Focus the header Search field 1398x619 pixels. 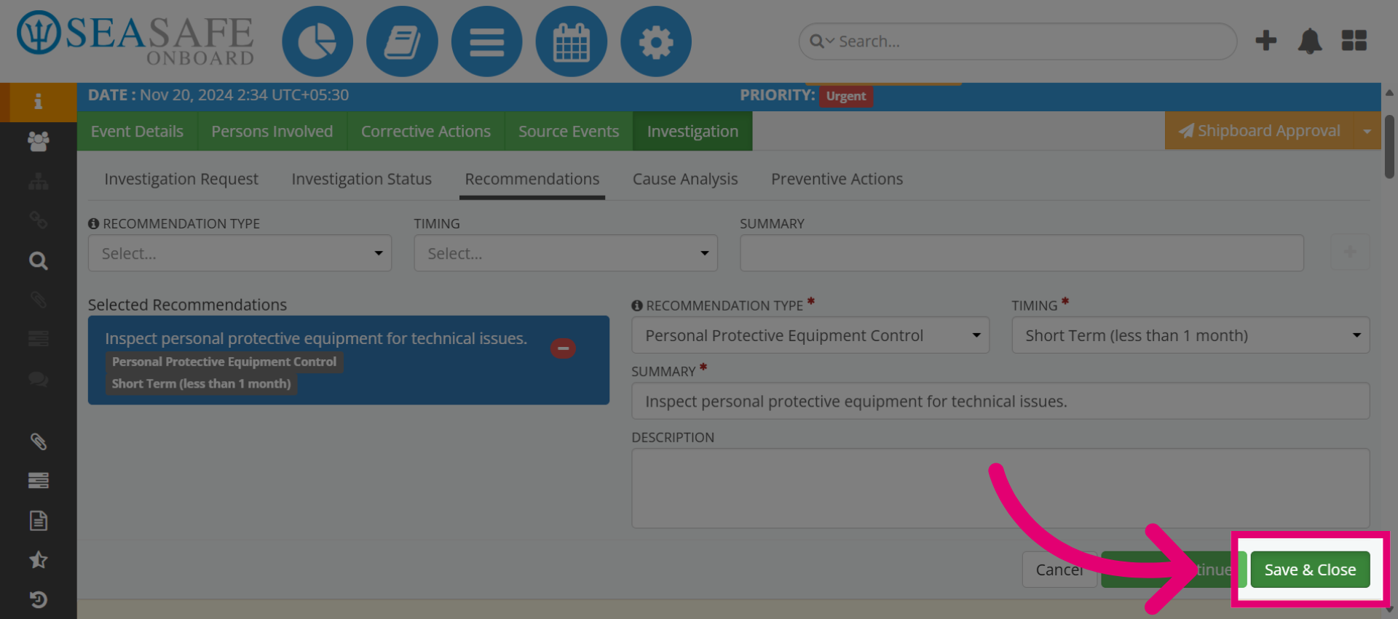point(1018,41)
